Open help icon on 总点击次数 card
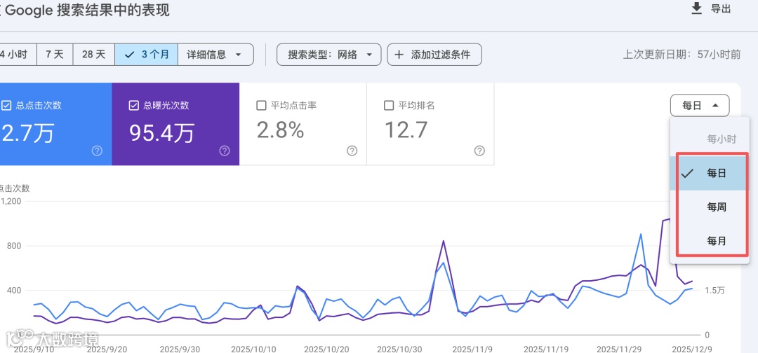The image size is (758, 353). (97, 151)
